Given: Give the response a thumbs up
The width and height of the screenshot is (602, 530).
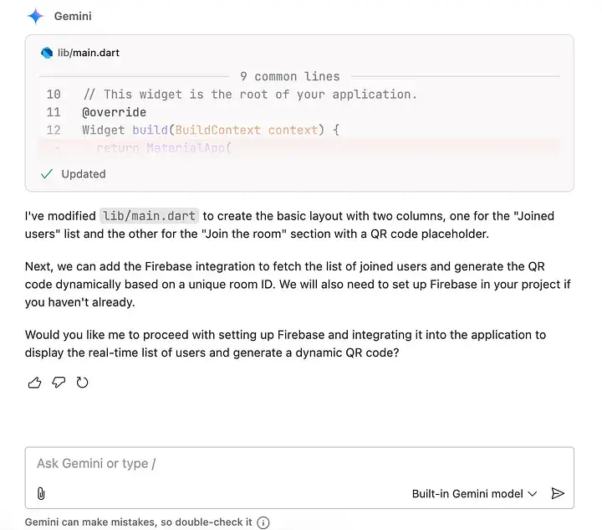Looking at the screenshot, I should coord(34,383).
